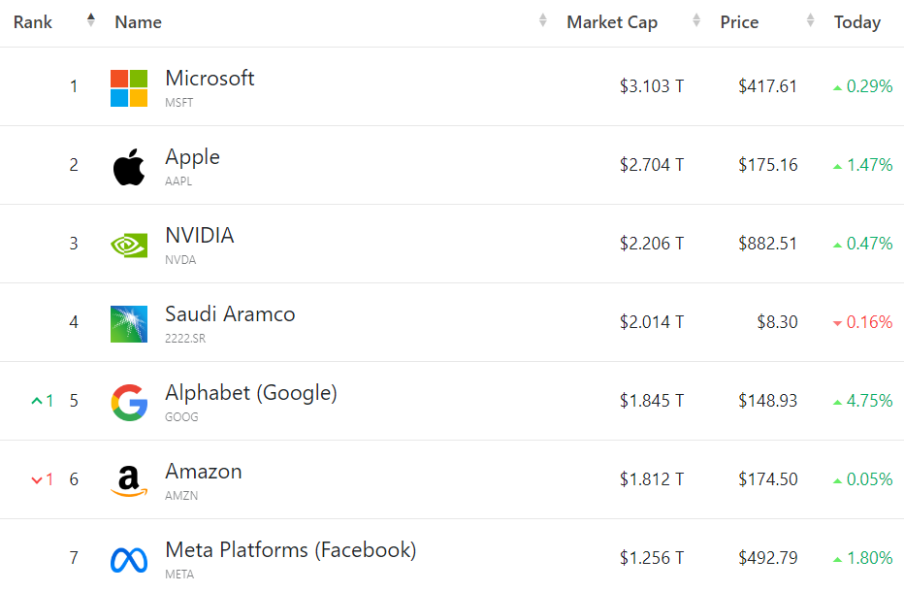Open Alphabet (Google) company link
This screenshot has height=592, width=904.
[x=251, y=393]
